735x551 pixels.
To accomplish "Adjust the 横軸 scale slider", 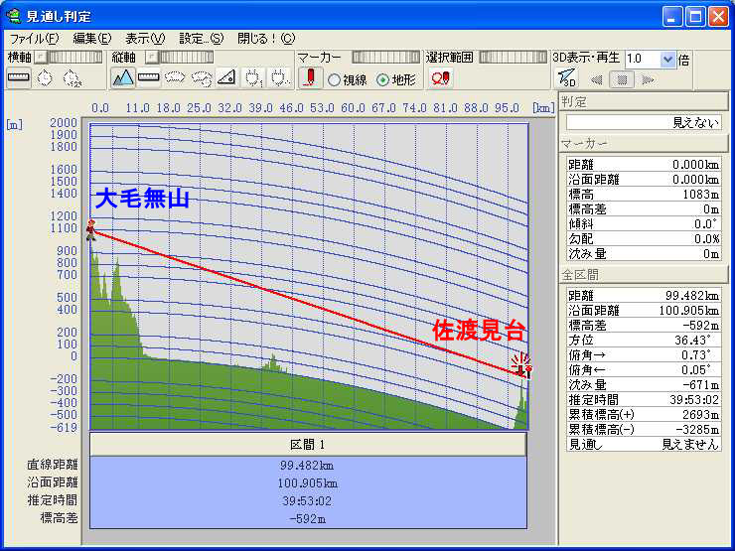I will (x=75, y=58).
